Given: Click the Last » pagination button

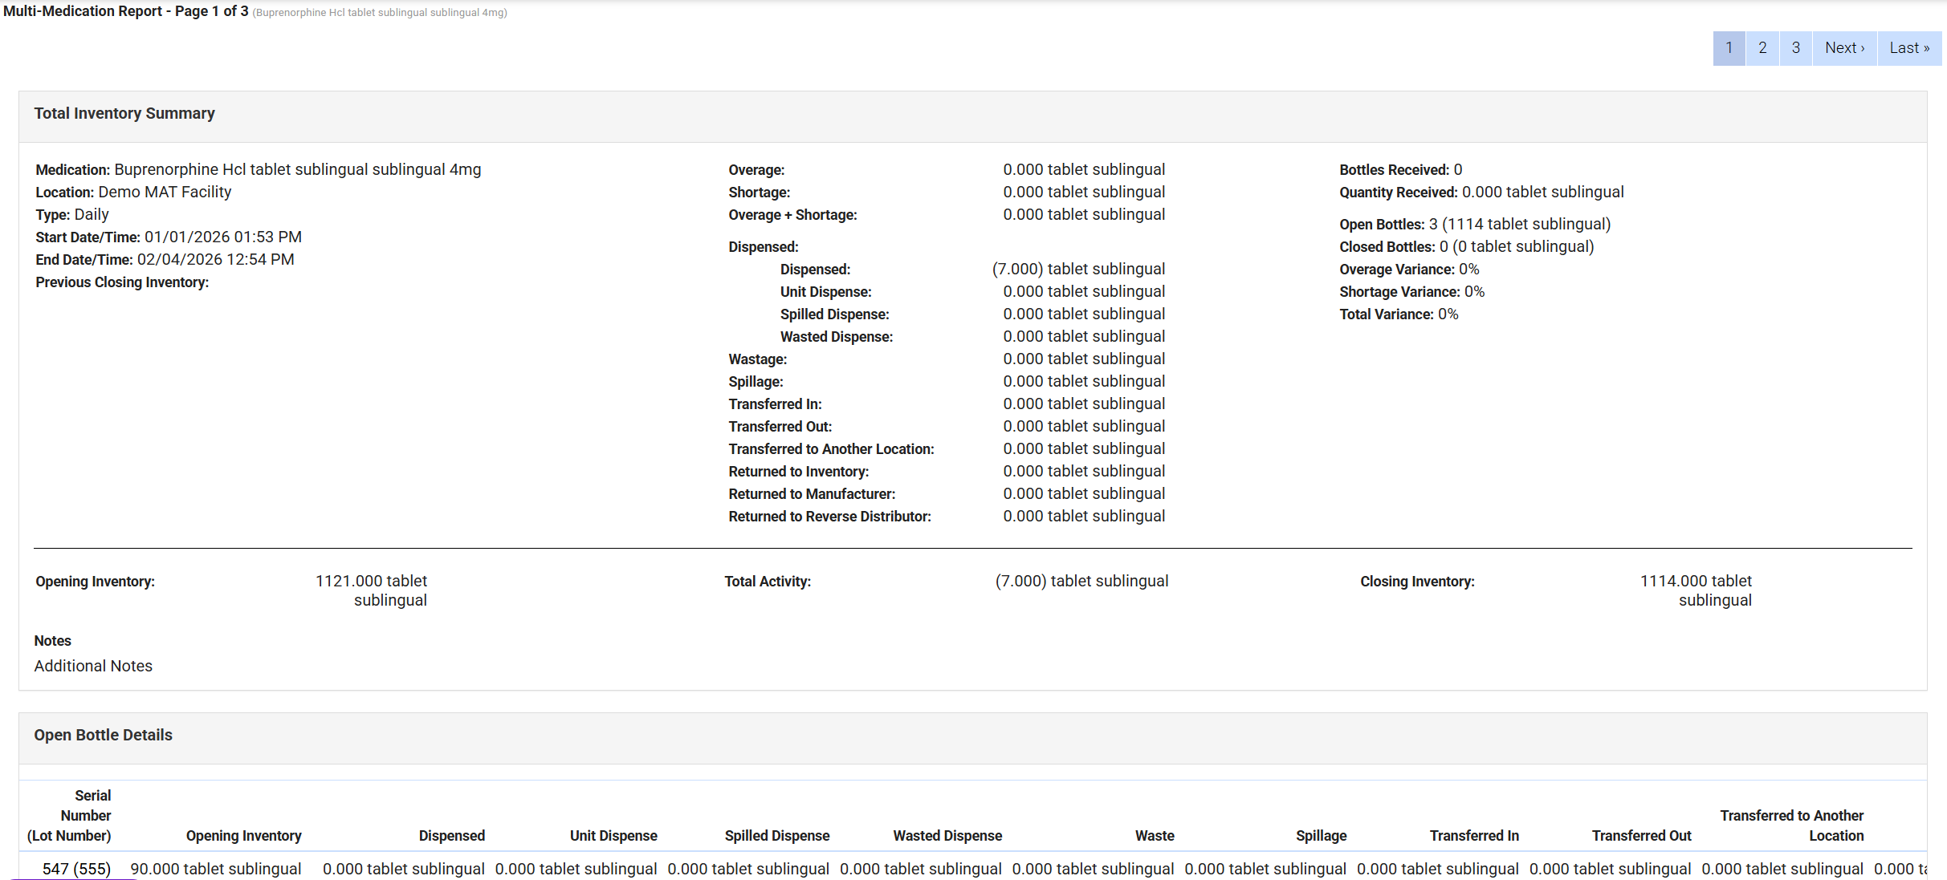Looking at the screenshot, I should (1908, 48).
